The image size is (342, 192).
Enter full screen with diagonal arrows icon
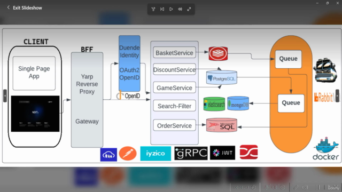(x=189, y=9)
